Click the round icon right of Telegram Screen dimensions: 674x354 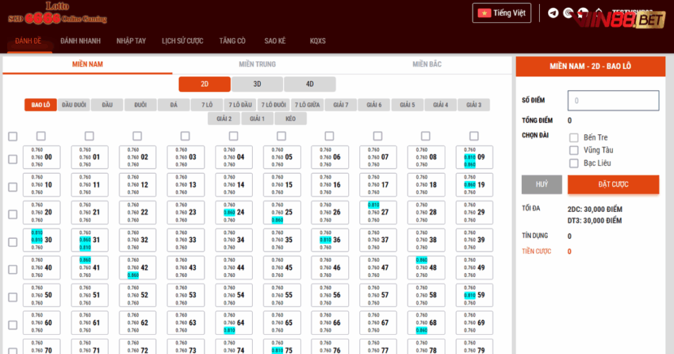click(x=568, y=13)
